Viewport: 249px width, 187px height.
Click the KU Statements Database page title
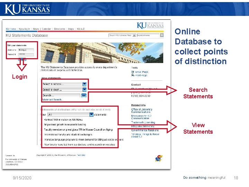[x=27, y=35]
